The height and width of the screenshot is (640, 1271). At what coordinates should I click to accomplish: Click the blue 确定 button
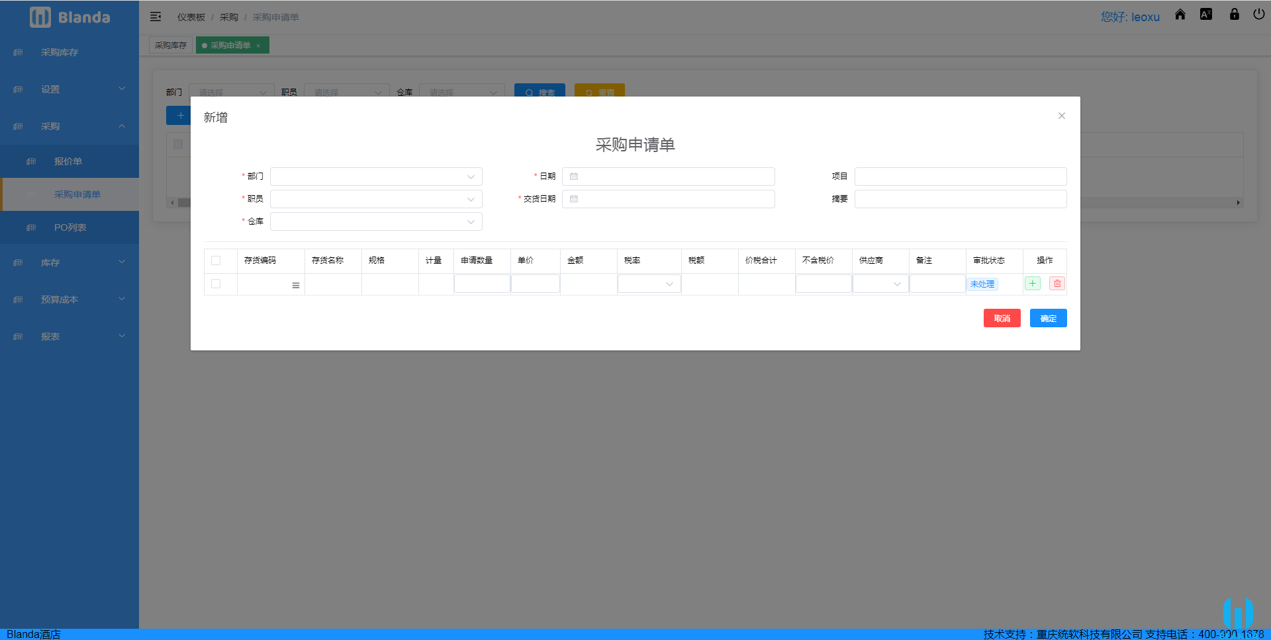(x=1048, y=318)
